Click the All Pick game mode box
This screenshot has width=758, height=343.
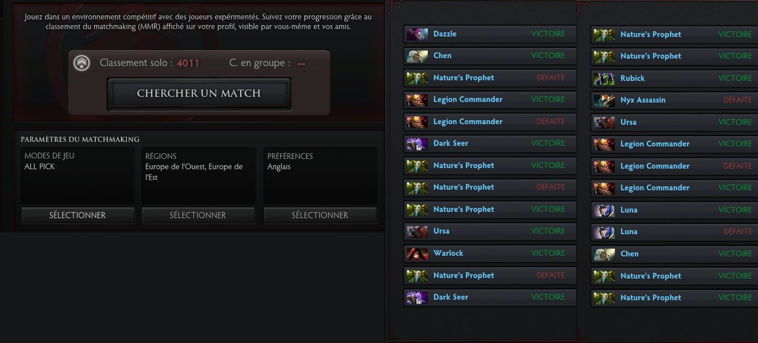[x=78, y=175]
